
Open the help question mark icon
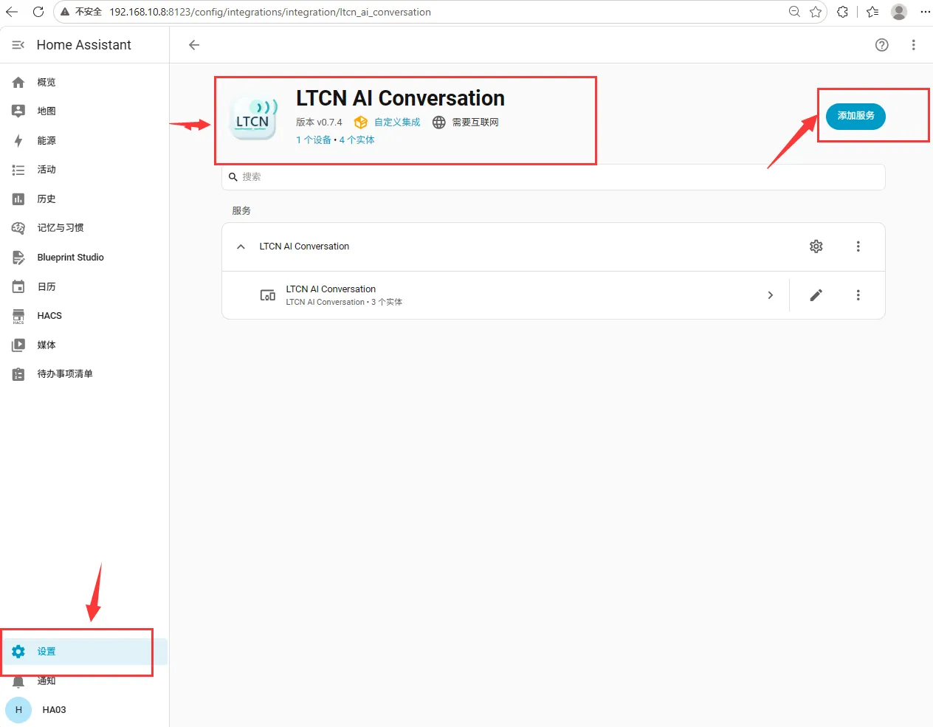881,45
